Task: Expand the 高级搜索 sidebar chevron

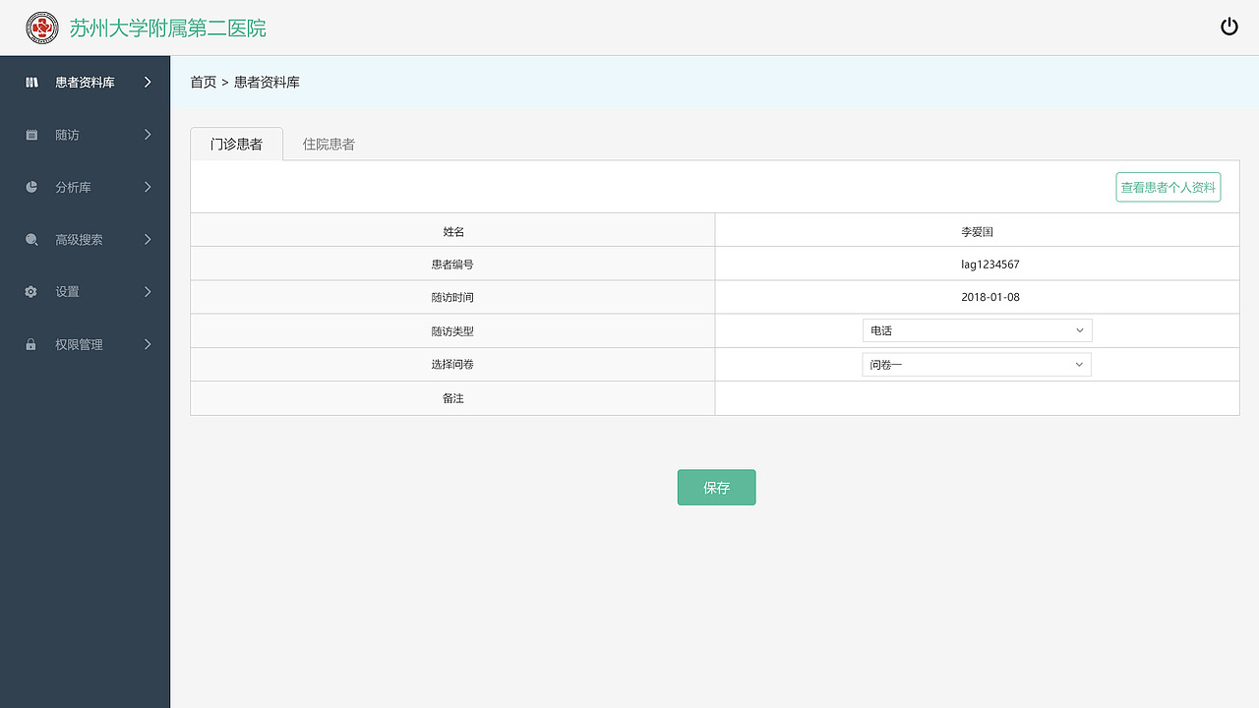Action: pos(148,239)
